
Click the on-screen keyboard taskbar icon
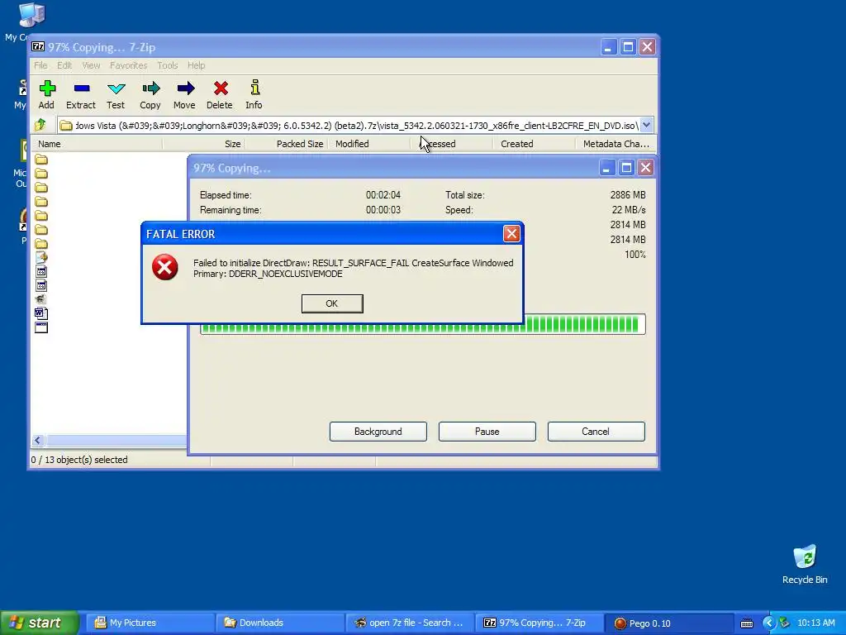coord(747,623)
